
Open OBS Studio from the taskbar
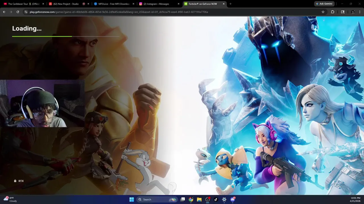[x=208, y=199]
